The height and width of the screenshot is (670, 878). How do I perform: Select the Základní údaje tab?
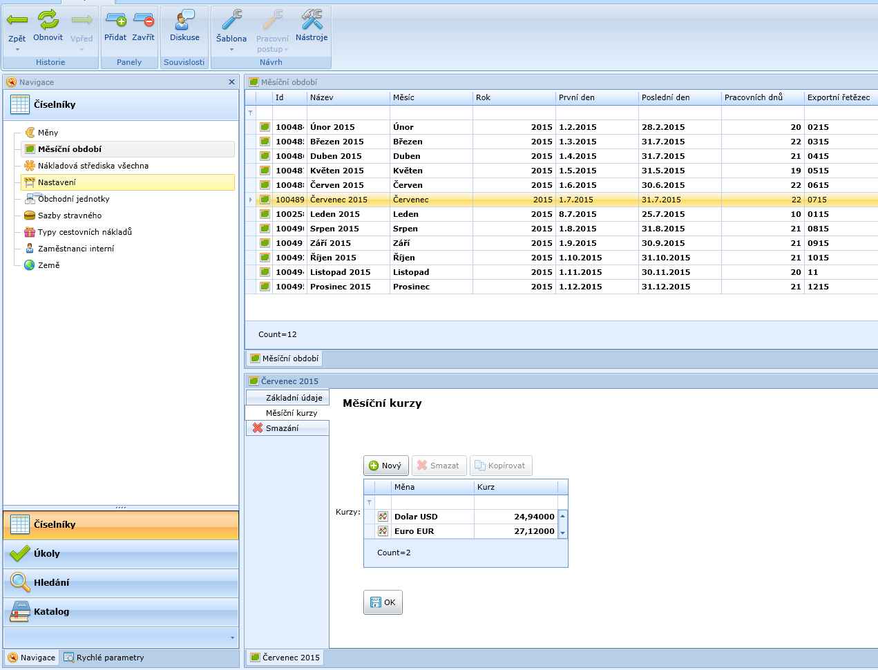pyautogui.click(x=294, y=398)
